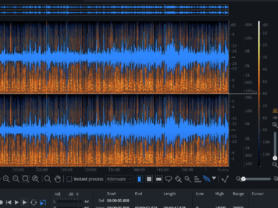Select the Time selection tool

tap(139, 179)
